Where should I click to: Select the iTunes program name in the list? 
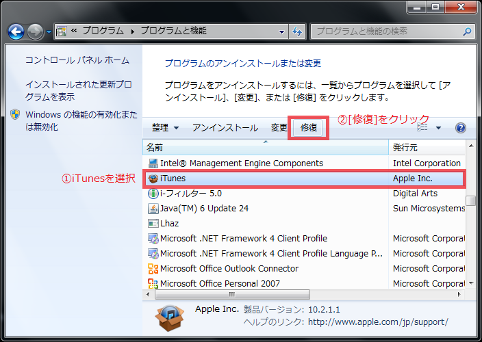173,178
